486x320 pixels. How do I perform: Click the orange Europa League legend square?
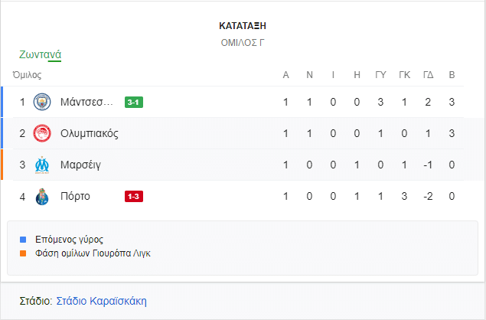coord(23,253)
